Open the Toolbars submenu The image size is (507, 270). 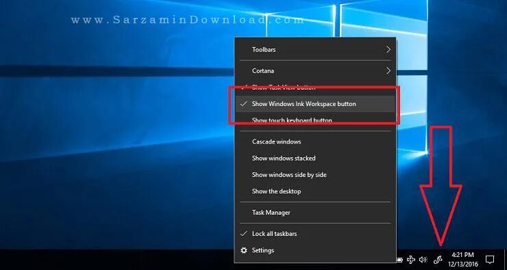[x=315, y=50]
